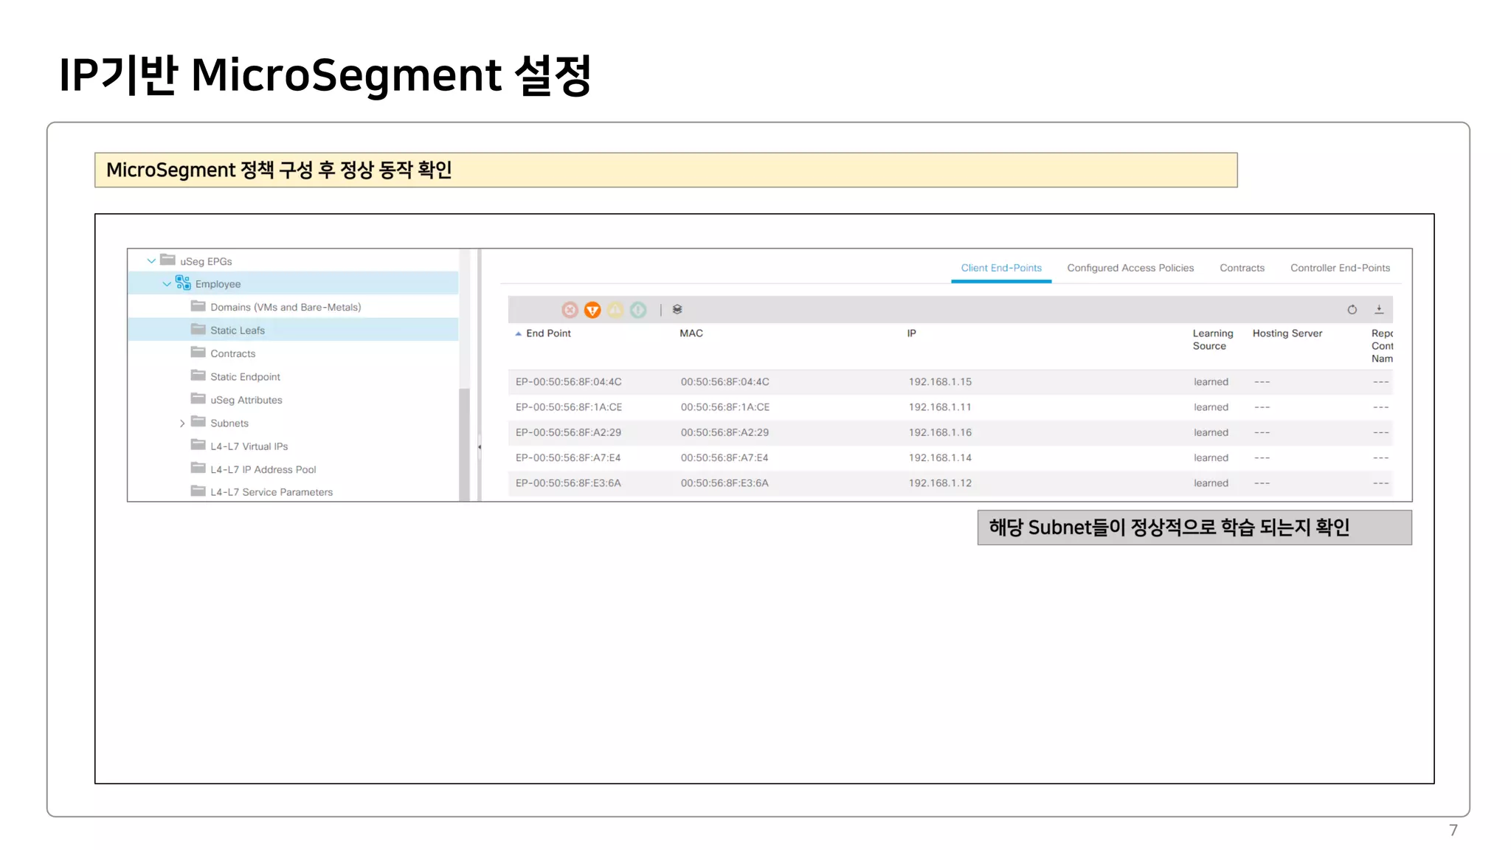The width and height of the screenshot is (1511, 850).
Task: Select the Employee uSeg EPG icon
Action: tap(183, 283)
